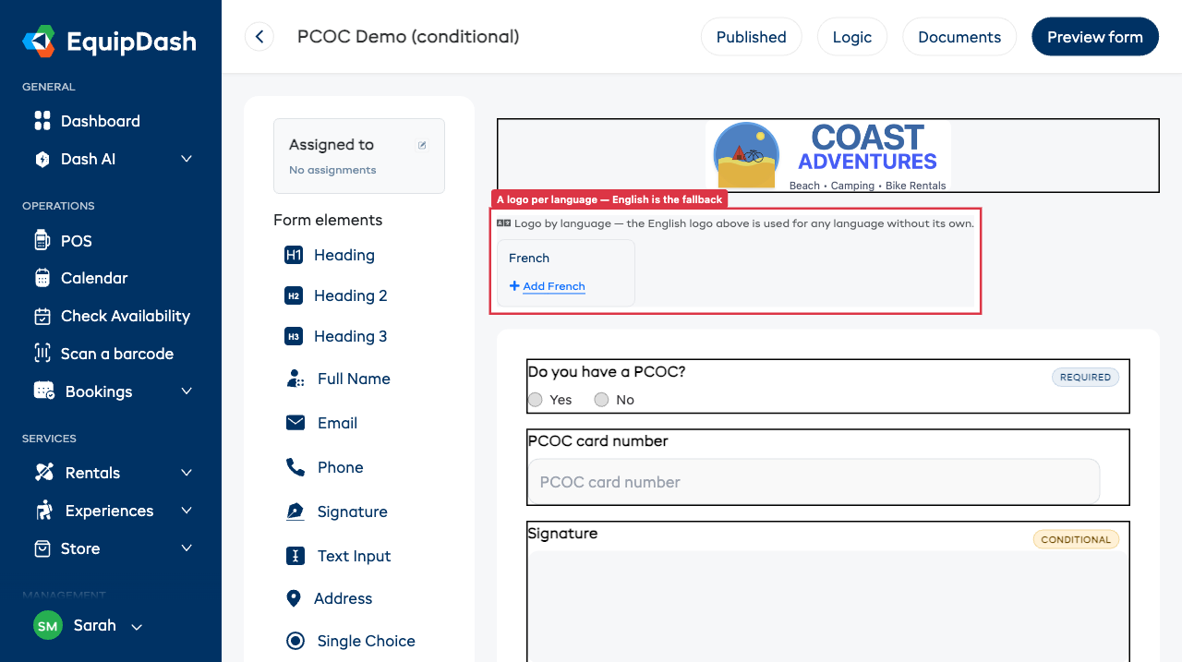1182x662 pixels.
Task: Click the Published status button
Action: tap(751, 37)
